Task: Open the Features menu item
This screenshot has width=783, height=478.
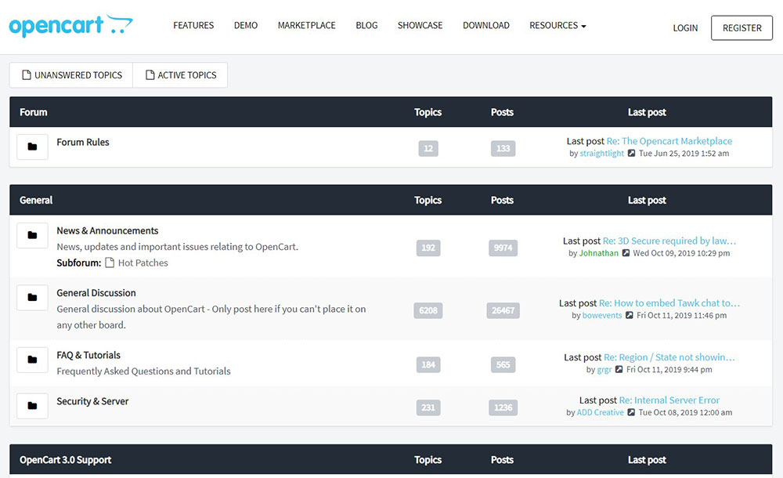Action: tap(193, 26)
